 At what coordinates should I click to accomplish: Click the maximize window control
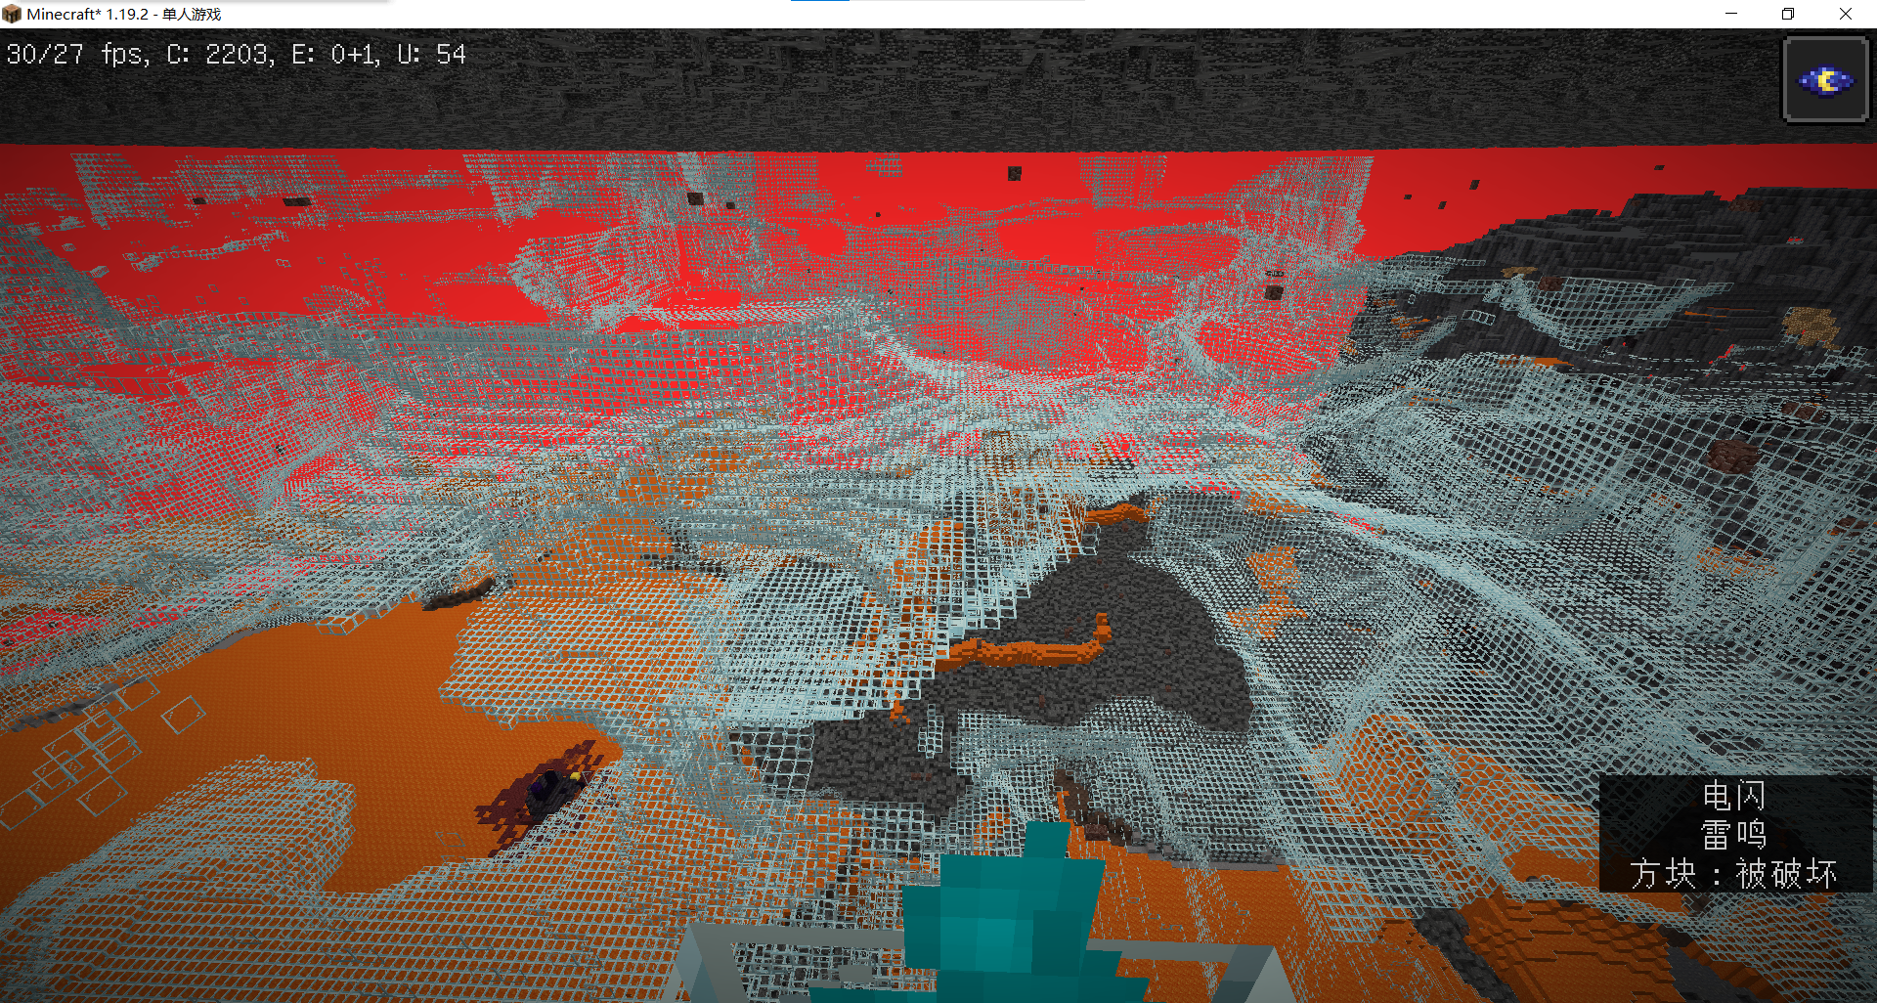(x=1788, y=14)
